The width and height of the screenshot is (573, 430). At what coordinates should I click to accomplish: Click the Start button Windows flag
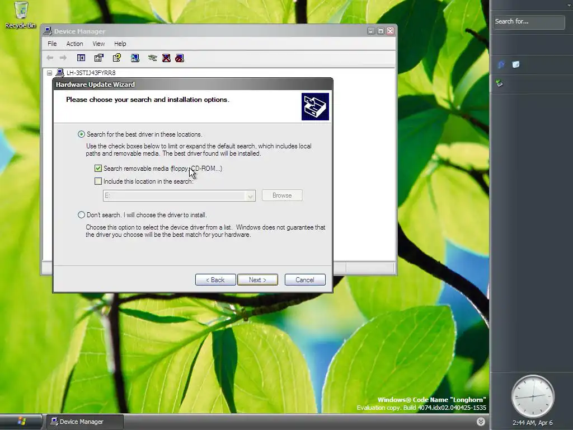[x=21, y=422]
